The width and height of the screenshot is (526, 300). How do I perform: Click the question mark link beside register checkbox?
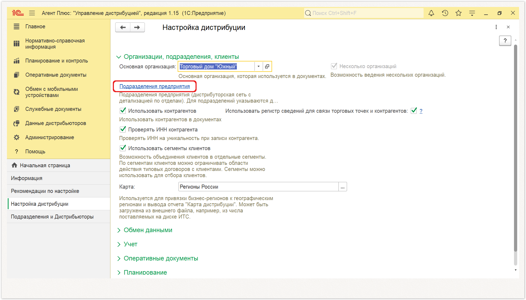pos(421,111)
